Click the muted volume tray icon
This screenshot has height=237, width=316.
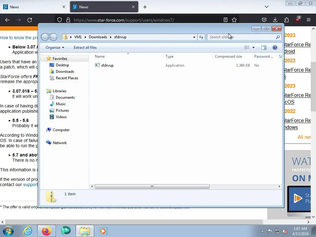[x=285, y=231]
